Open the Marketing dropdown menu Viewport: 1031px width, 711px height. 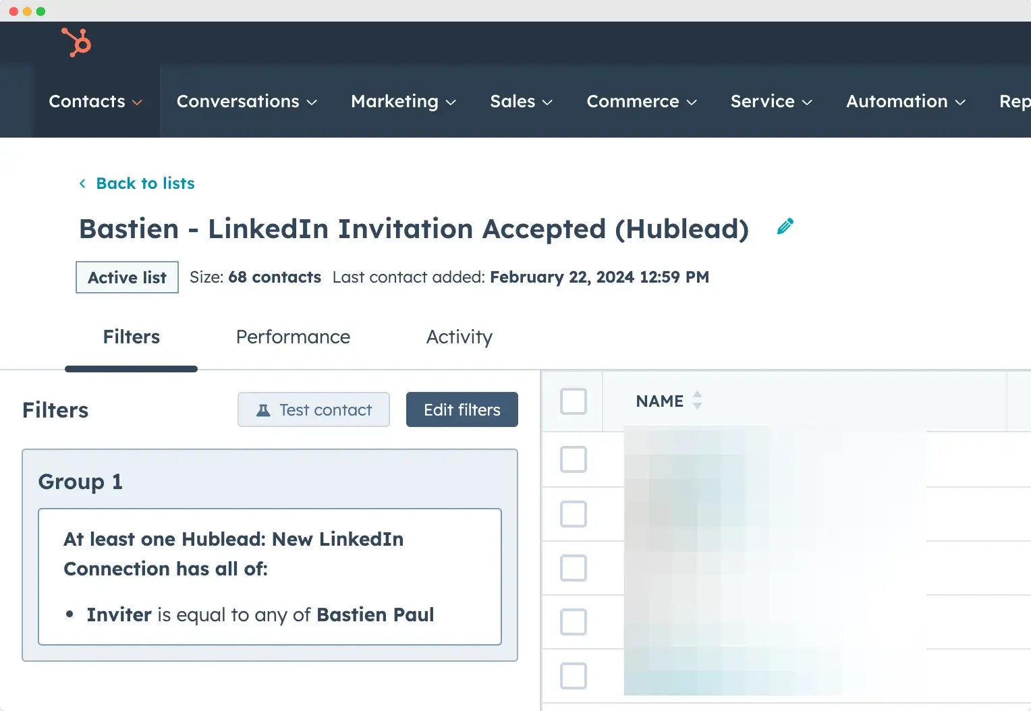(x=403, y=101)
